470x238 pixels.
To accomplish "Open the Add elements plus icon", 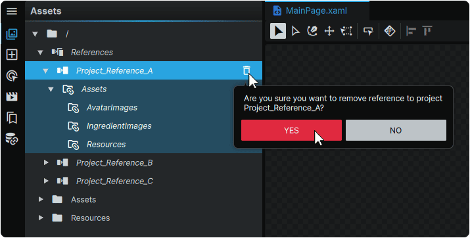I will (12, 55).
